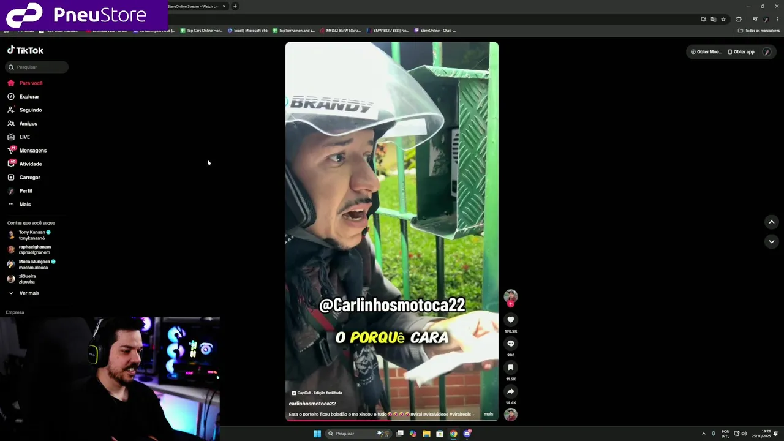Viewport: 784px width, 441px height.
Task: Open the Amigos section
Action: pos(23,123)
